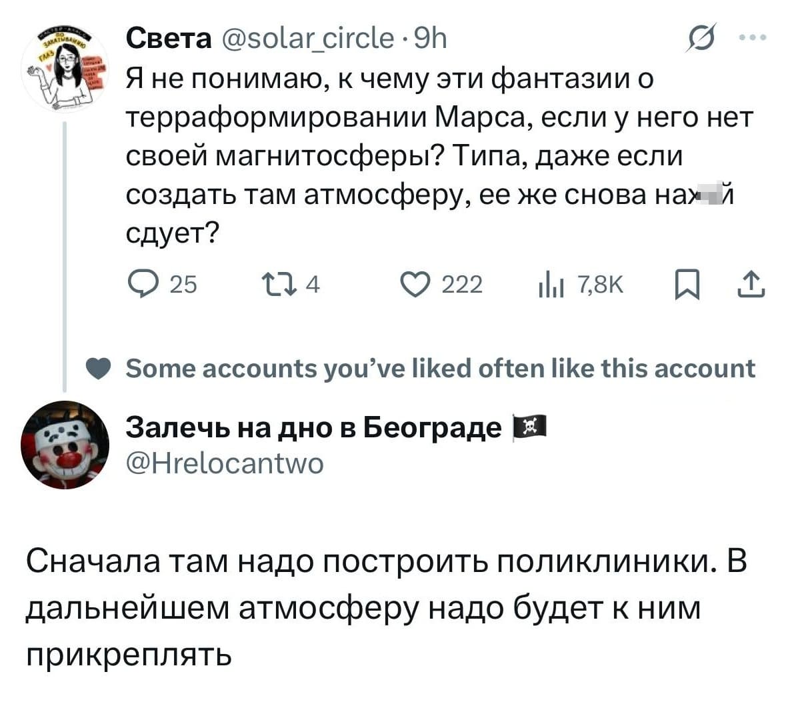786x702 pixels.
Task: Like Света's tweet with the heart
Action: tap(414, 285)
